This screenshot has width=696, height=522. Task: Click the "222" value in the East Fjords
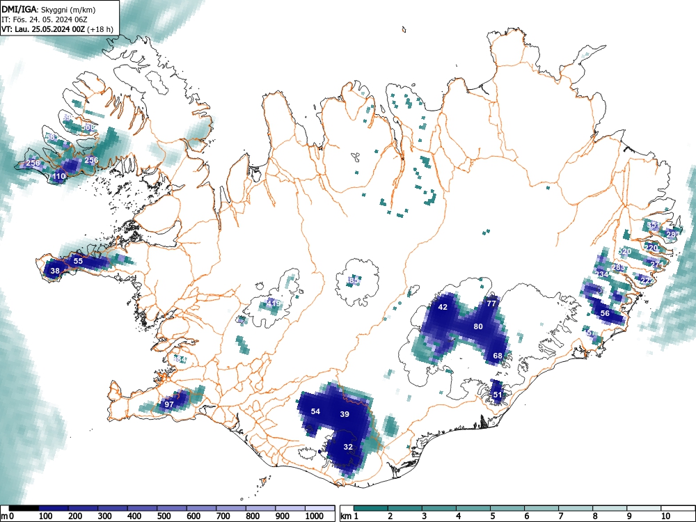tap(647, 281)
